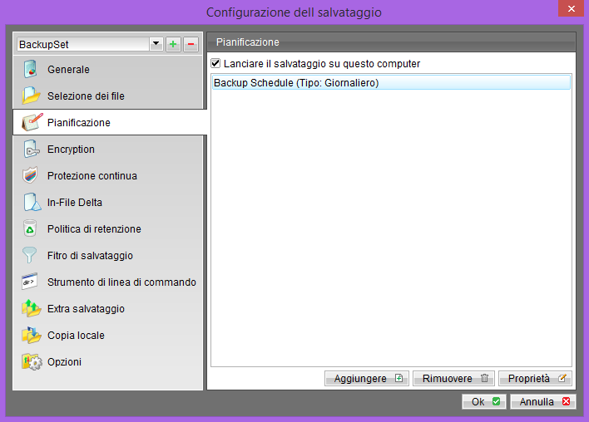Viewport: 589px width, 422px height.
Task: Click the Opzioni gear icon
Action: click(x=32, y=361)
